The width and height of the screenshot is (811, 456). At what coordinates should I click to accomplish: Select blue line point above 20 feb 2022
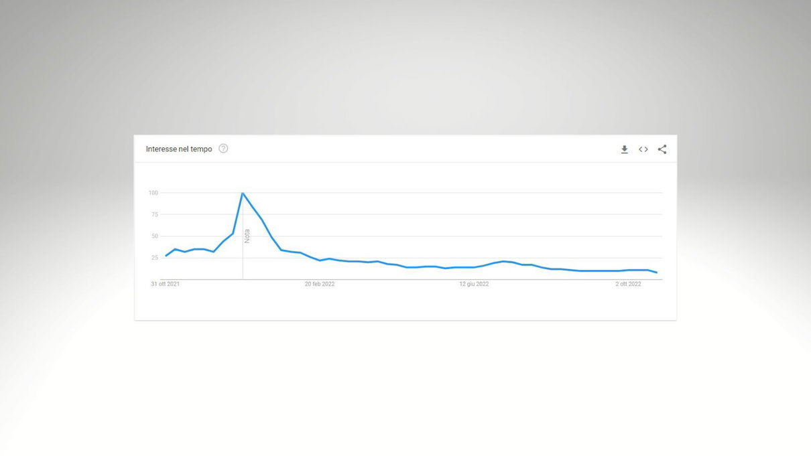point(320,260)
